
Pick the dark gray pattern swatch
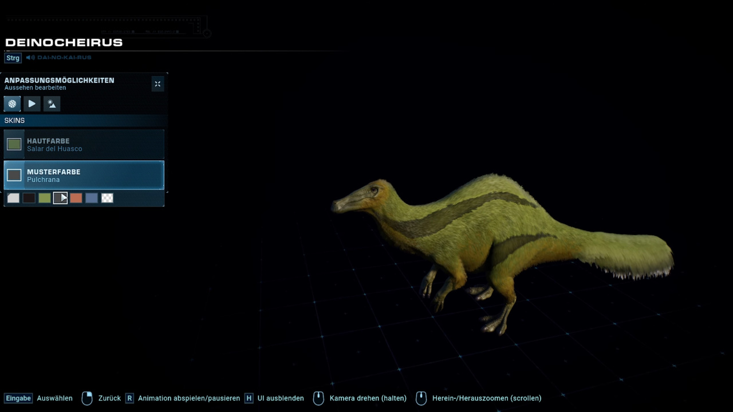(60, 198)
